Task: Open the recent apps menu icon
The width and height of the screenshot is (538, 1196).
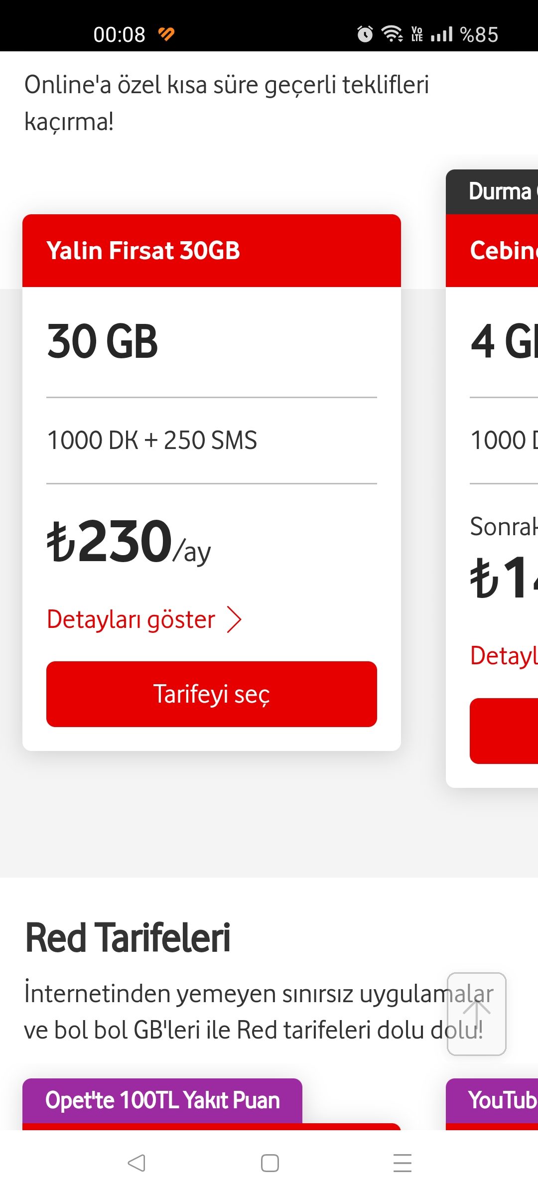Action: coord(403,1163)
